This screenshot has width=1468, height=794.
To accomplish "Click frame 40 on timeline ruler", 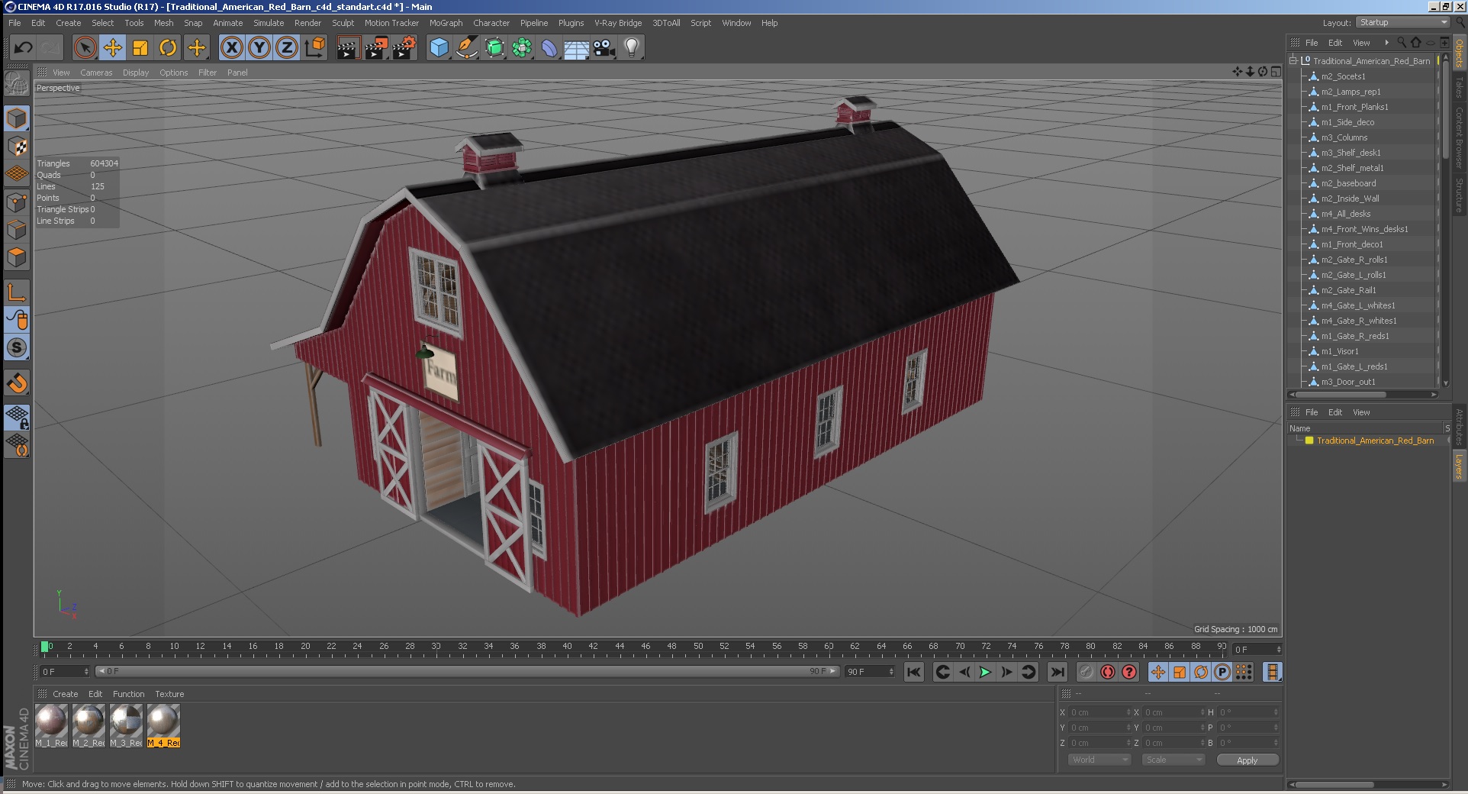I will pos(567,647).
